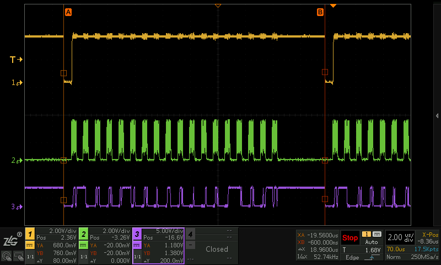Click channel 3 delta-Y 200.0mV reading
The image size is (441, 265).
(163, 261)
